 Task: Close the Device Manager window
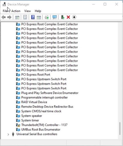(117, 4)
